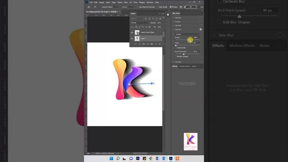Screen dimensions: 288x162
Task: Open the layer Fill value dropdown
Action: [163, 27]
